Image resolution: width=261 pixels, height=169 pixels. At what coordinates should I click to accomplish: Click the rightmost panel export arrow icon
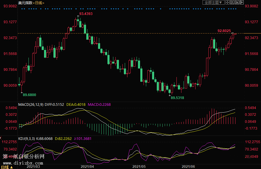click(242, 2)
